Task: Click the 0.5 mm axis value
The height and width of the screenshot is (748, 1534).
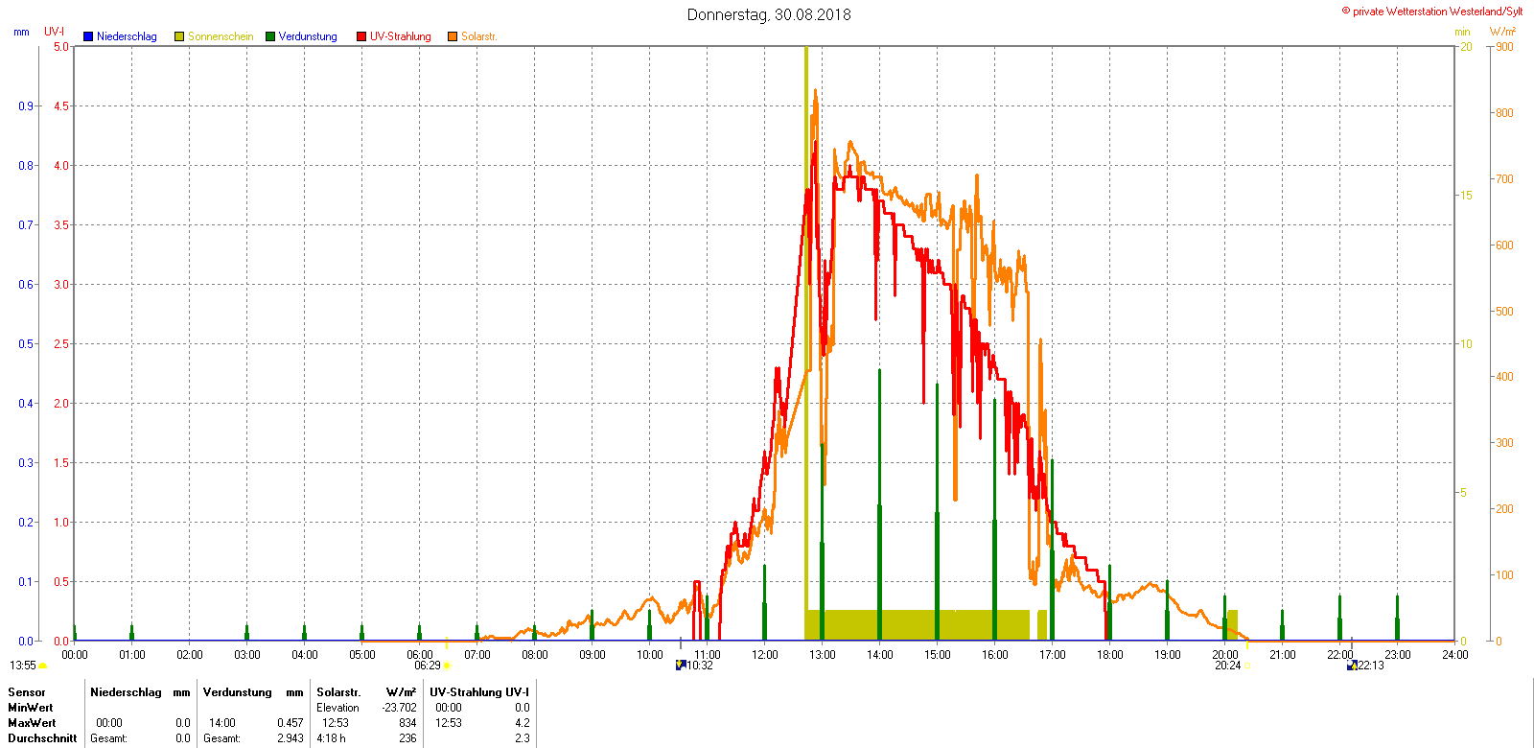Action: (26, 344)
